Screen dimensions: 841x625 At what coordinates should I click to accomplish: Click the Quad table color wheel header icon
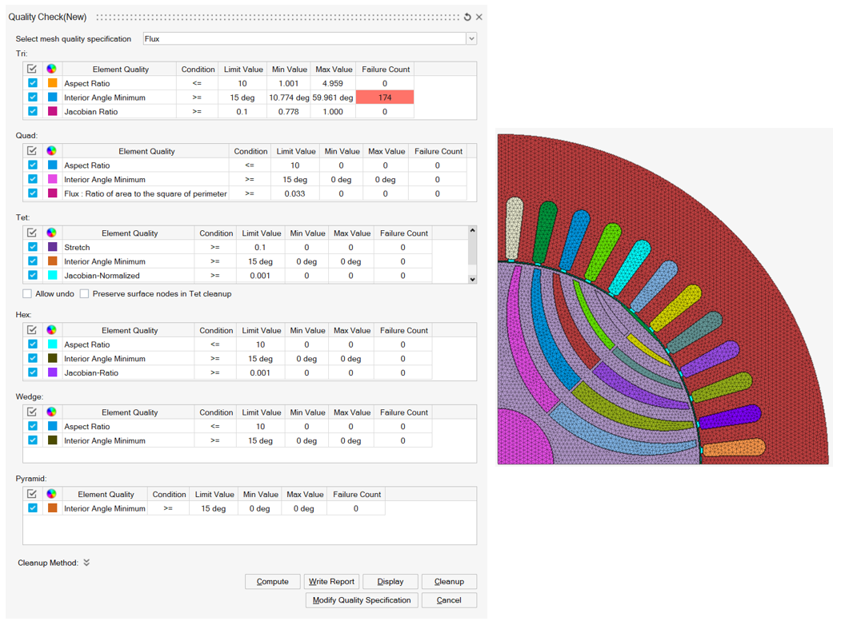51,151
